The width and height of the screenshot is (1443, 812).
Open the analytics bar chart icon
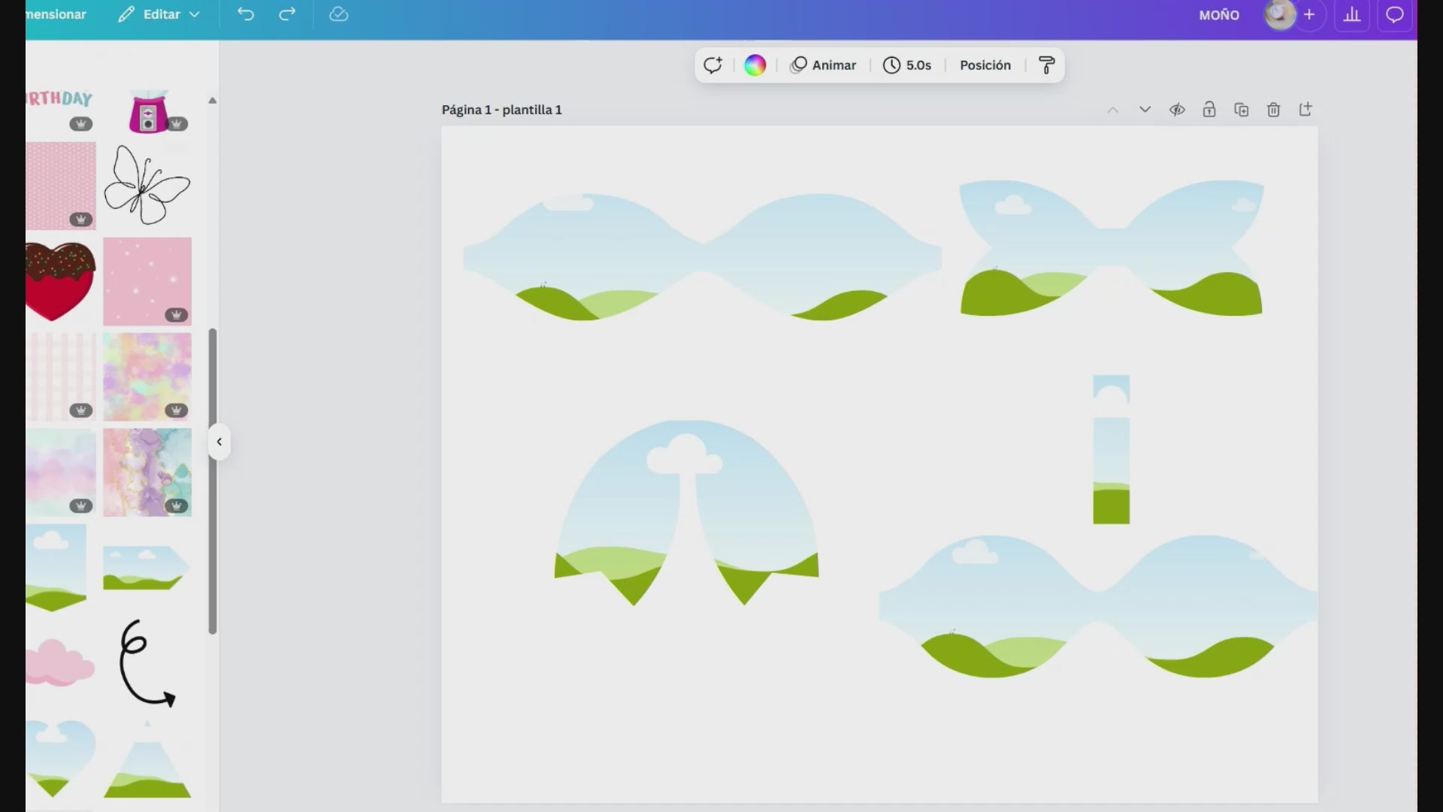pos(1351,14)
